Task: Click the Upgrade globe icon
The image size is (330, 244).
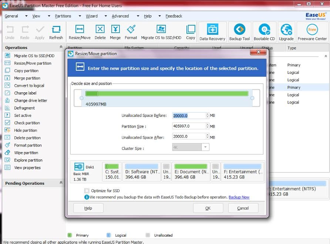Action: click(x=286, y=29)
